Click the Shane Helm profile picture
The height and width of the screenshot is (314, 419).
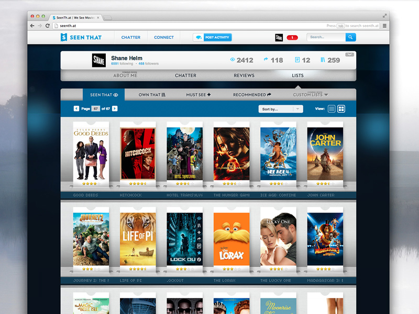coord(99,60)
